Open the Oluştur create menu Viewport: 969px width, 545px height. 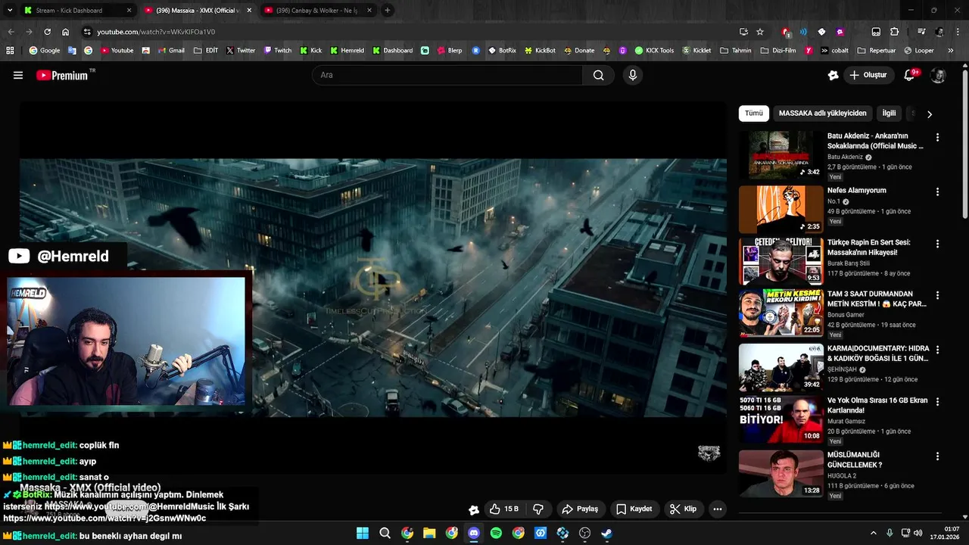click(x=868, y=75)
